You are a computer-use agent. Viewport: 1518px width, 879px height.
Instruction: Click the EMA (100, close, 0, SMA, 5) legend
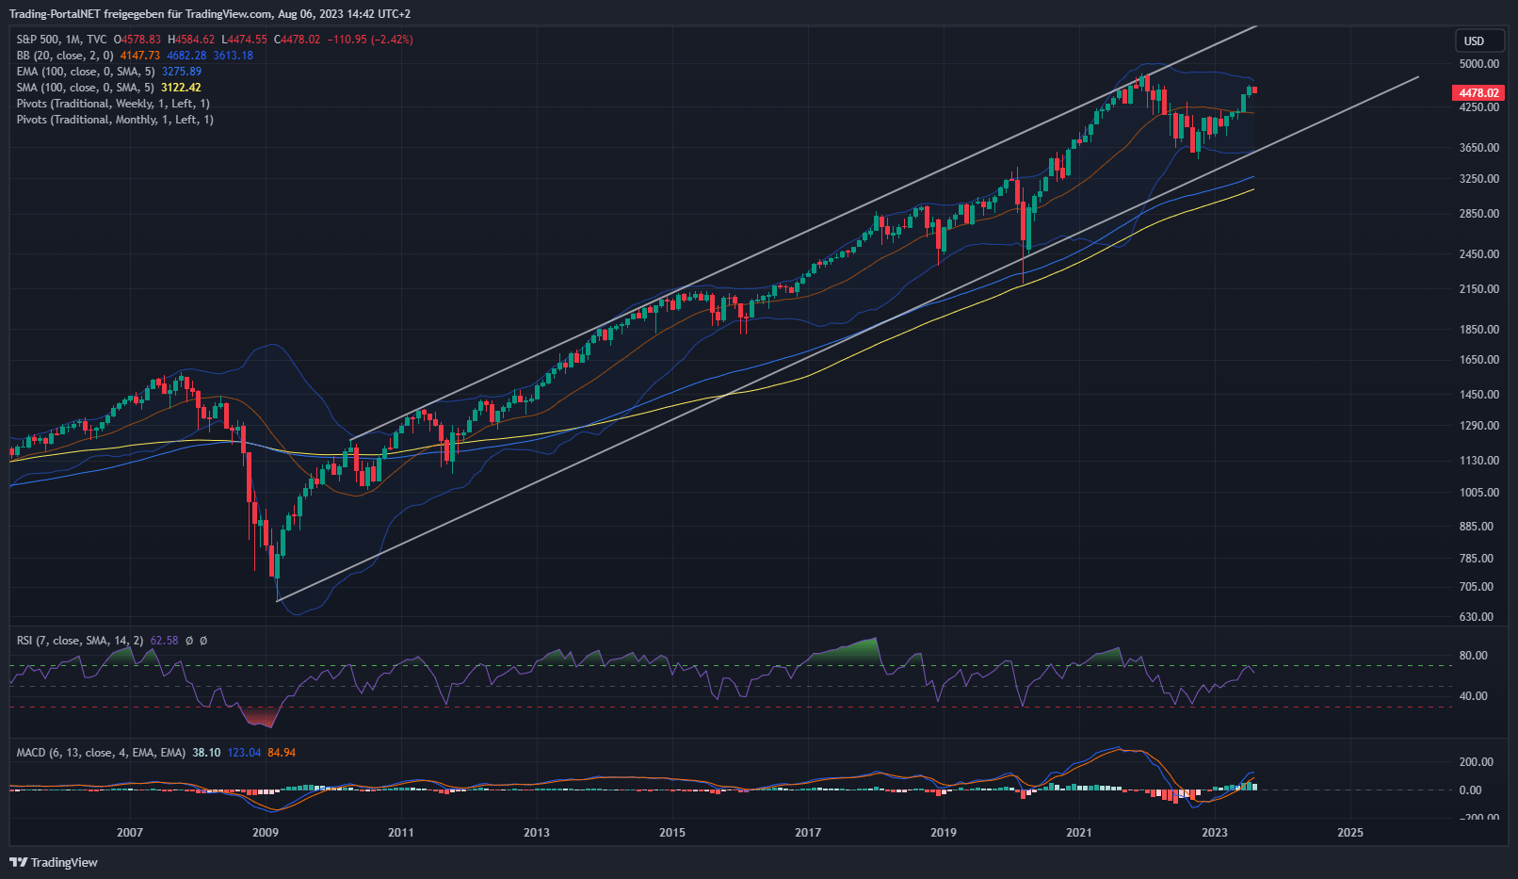tap(86, 72)
